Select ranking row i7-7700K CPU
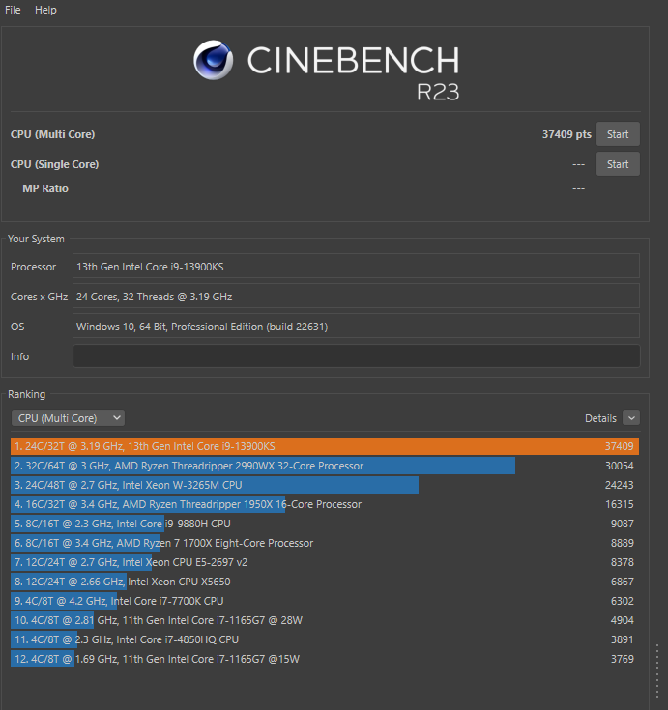This screenshot has height=710, width=668. point(325,601)
